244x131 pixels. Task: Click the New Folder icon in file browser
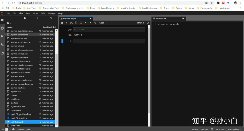25,18
